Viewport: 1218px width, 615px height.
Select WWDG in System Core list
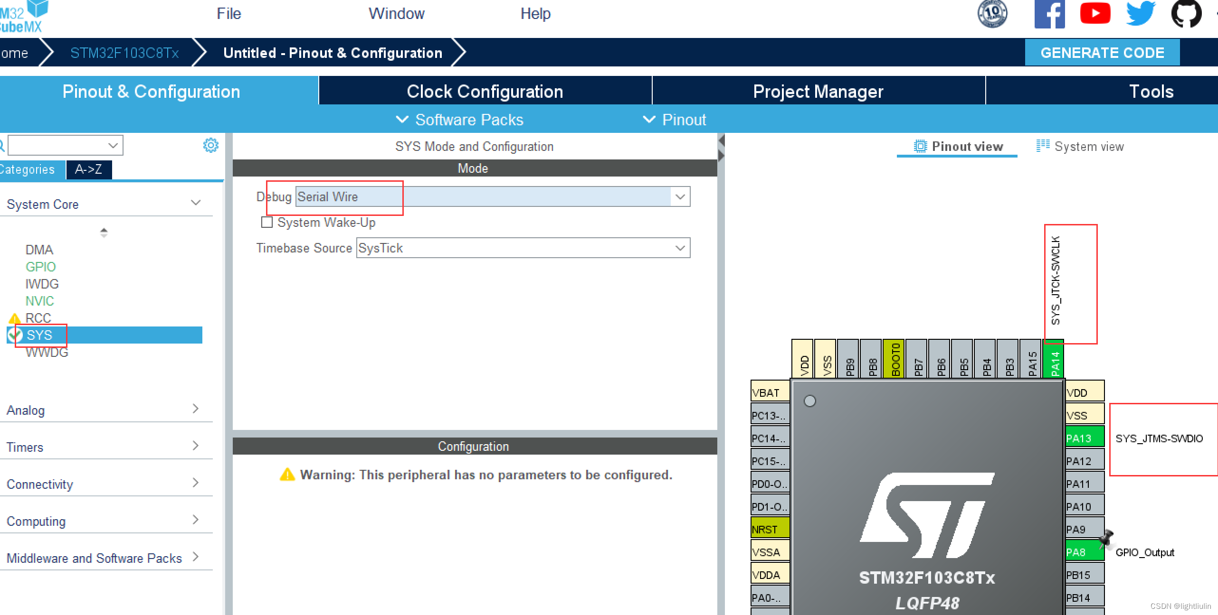point(47,352)
